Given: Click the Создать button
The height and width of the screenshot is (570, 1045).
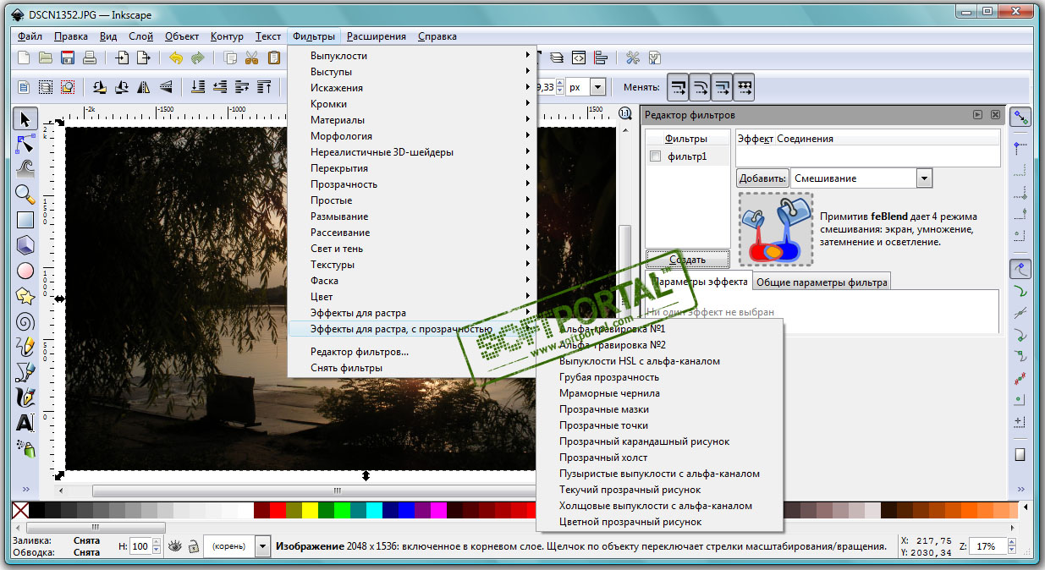Looking at the screenshot, I should pyautogui.click(x=687, y=260).
